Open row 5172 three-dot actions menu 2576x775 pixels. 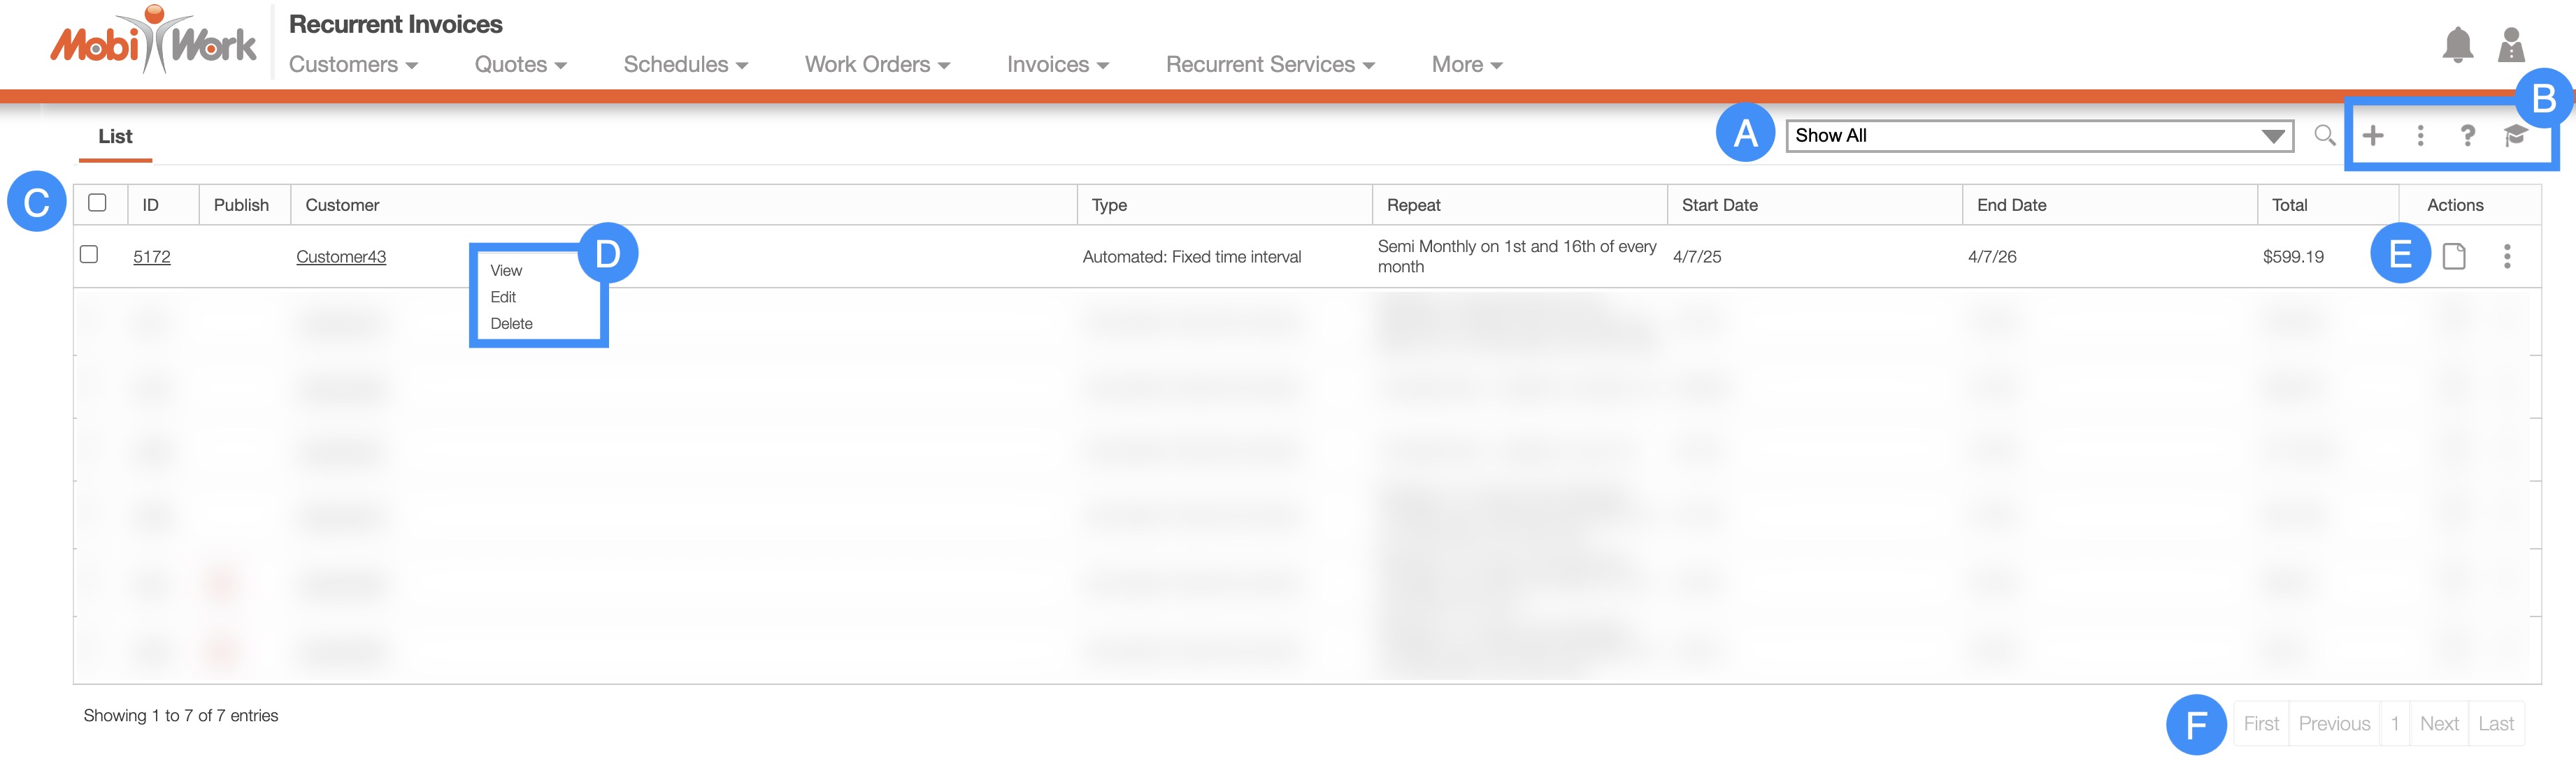coord(2507,257)
